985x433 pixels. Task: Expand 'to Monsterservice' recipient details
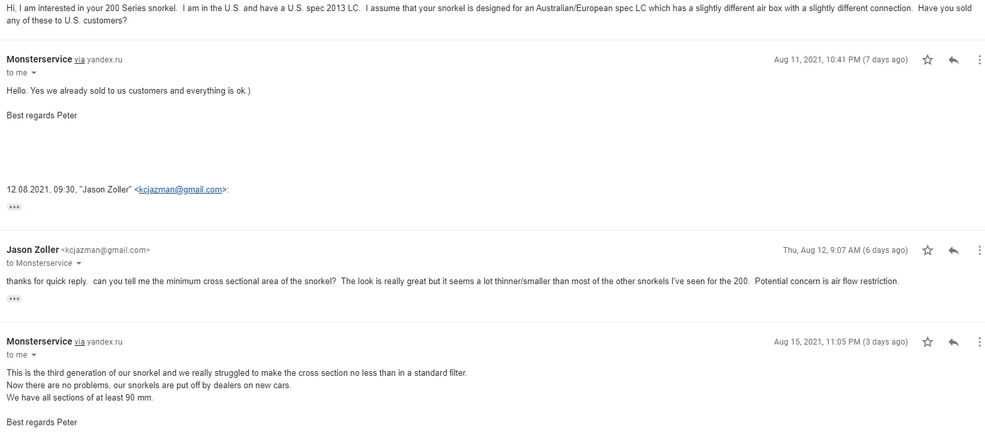(x=79, y=263)
